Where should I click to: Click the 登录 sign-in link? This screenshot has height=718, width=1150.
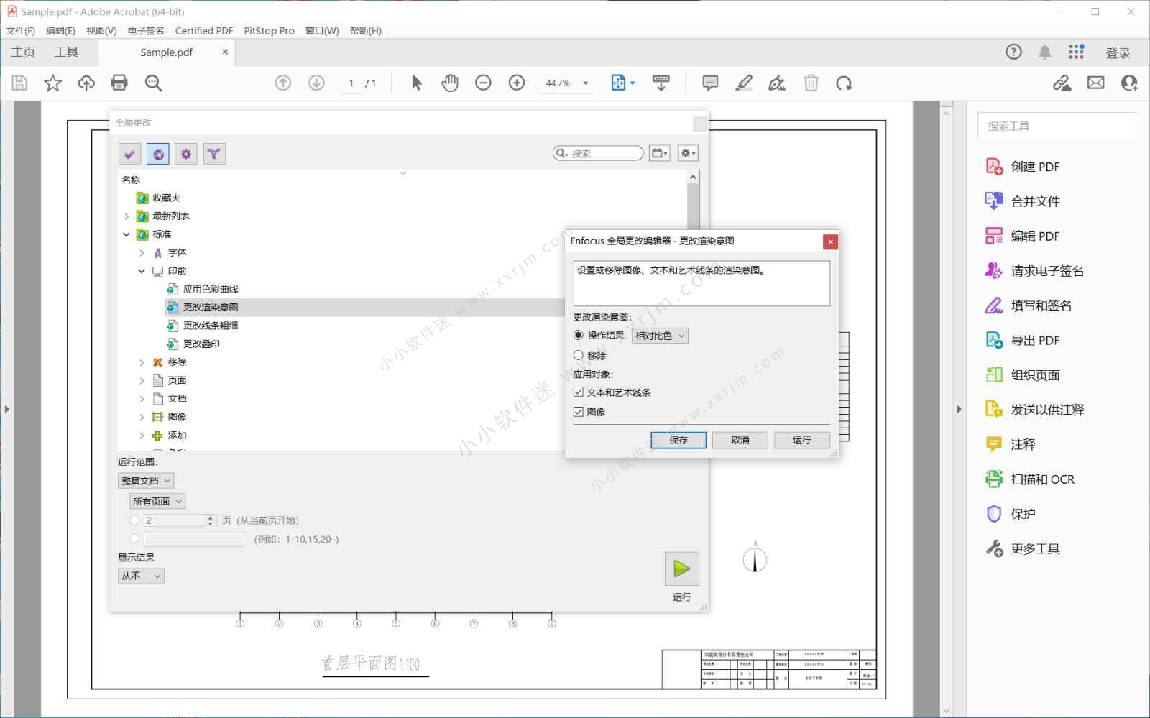[x=1118, y=53]
